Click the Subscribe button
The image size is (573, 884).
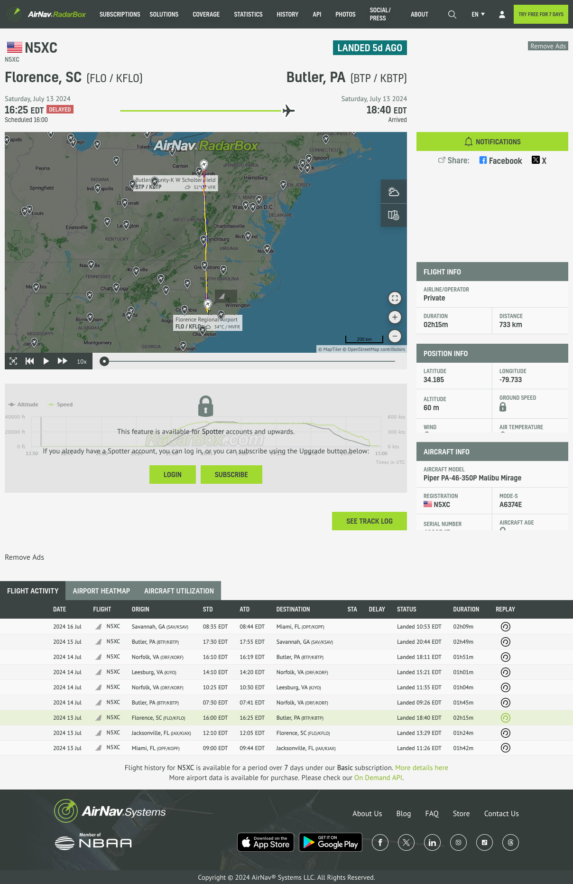231,475
